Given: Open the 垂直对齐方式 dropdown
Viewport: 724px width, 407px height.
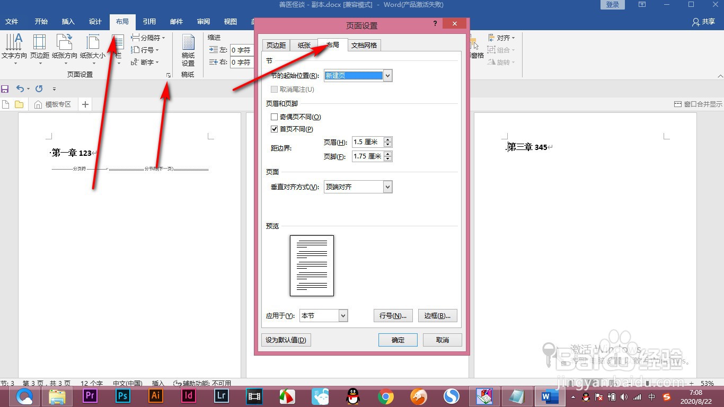Looking at the screenshot, I should (x=387, y=187).
